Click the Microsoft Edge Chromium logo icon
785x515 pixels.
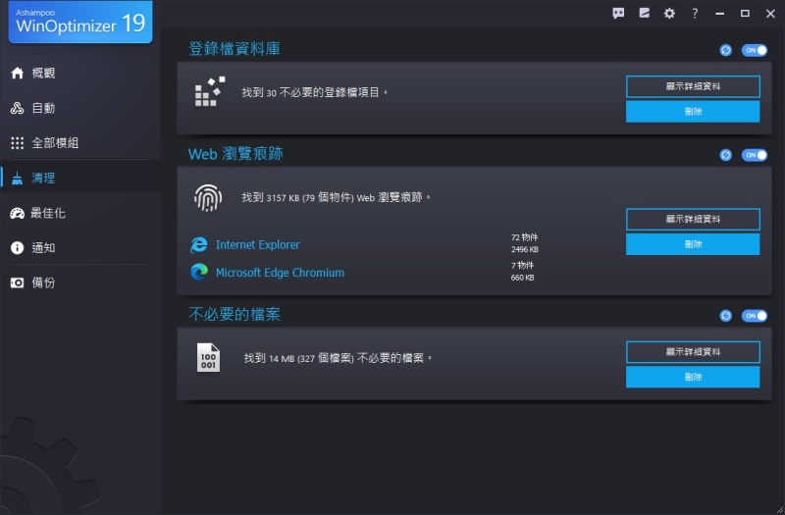(x=199, y=273)
